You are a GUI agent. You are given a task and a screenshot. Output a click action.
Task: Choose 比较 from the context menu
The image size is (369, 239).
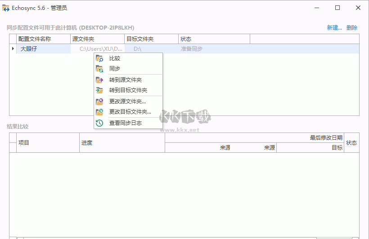[128, 58]
